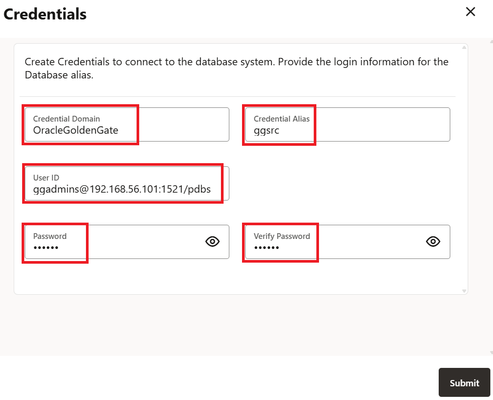Show the Password field contents via eye icon
Image resolution: width=493 pixels, height=400 pixels.
(x=212, y=242)
